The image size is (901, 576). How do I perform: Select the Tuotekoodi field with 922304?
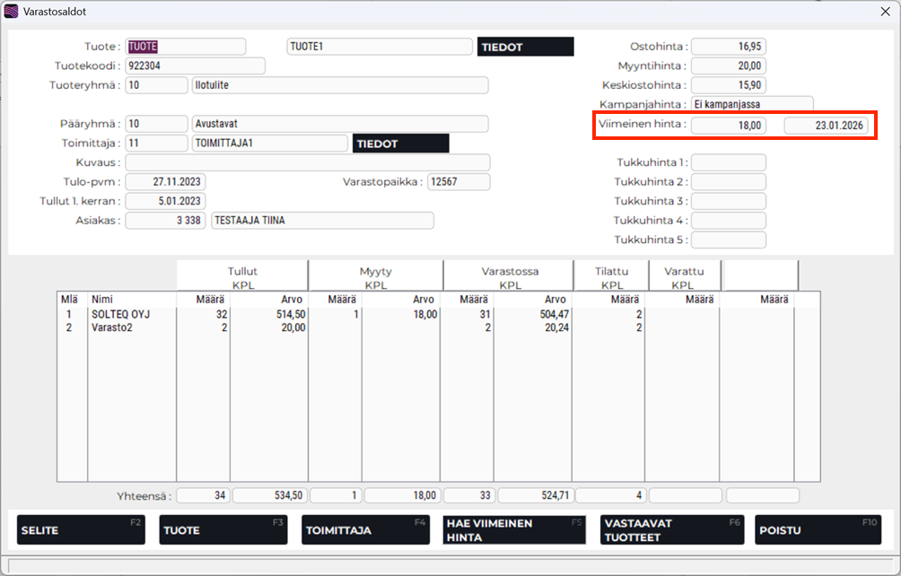195,65
